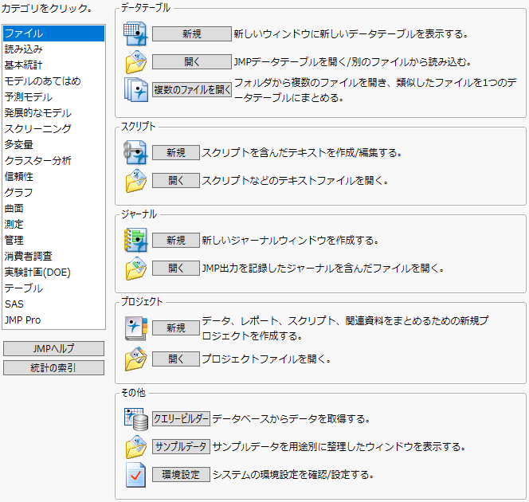529x502 pixels.
Task: Select 発展的なモデル category
Action: [53, 113]
